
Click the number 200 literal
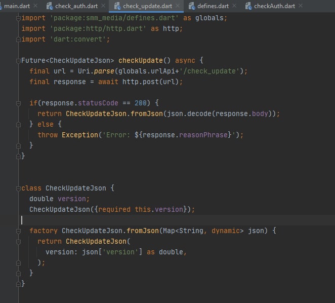(x=140, y=103)
